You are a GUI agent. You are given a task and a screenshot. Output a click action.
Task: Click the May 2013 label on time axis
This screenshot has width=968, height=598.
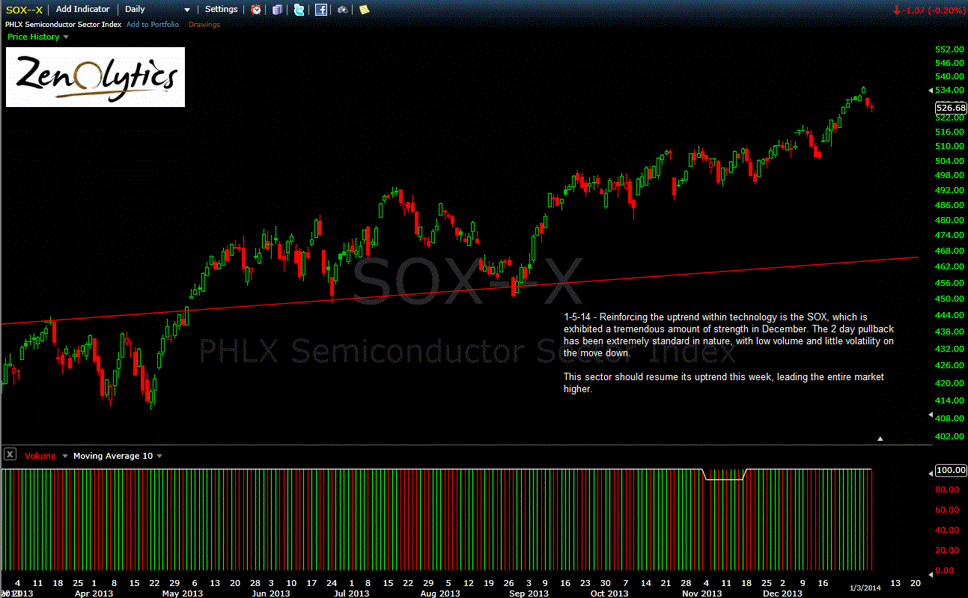tap(183, 593)
